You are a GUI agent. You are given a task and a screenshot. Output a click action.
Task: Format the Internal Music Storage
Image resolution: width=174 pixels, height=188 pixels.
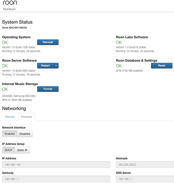coord(48,89)
